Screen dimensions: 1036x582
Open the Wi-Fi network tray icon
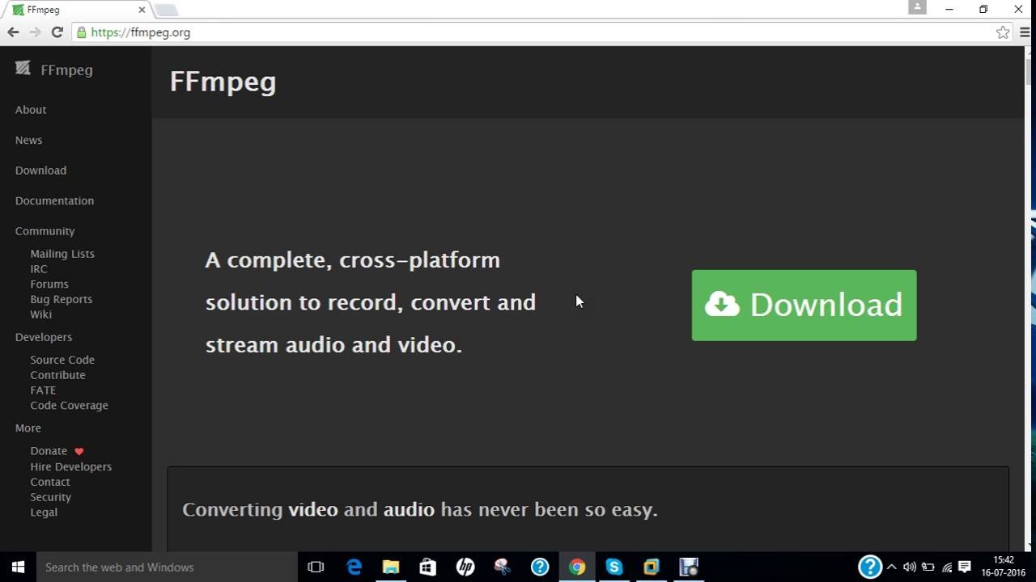(x=947, y=567)
